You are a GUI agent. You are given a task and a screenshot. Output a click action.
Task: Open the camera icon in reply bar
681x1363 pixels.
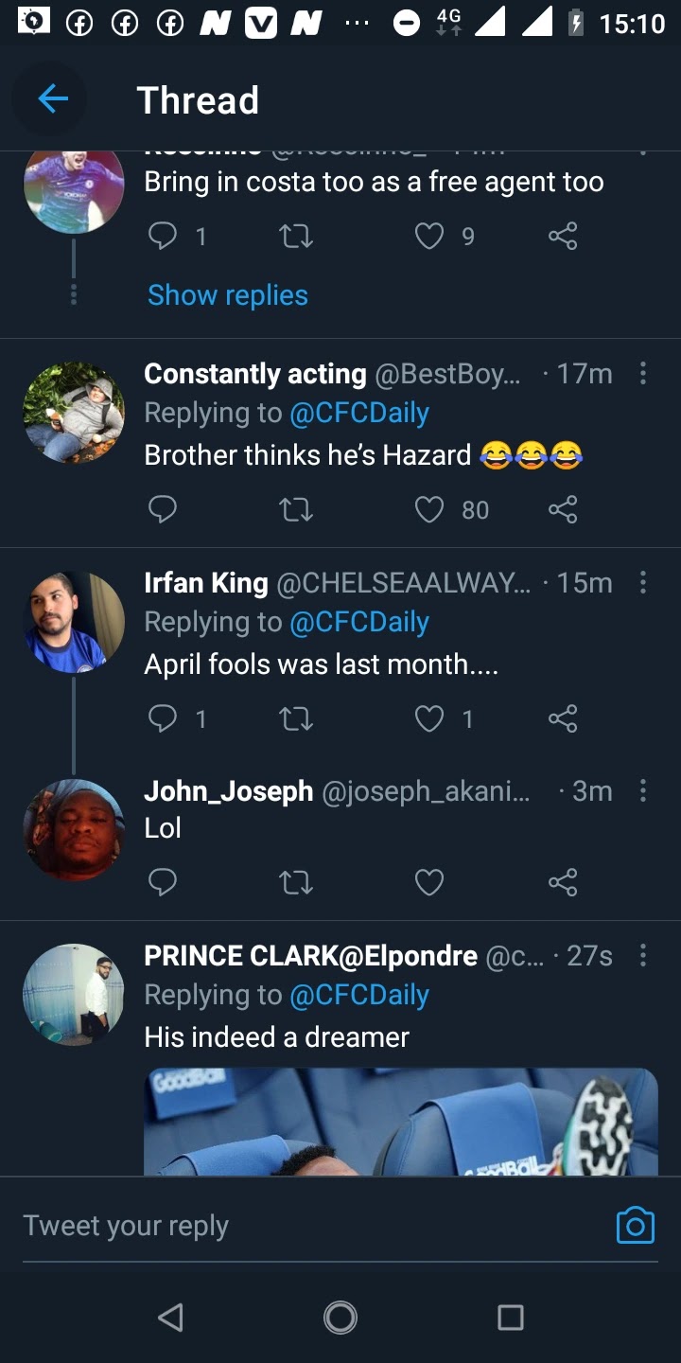tap(635, 1226)
